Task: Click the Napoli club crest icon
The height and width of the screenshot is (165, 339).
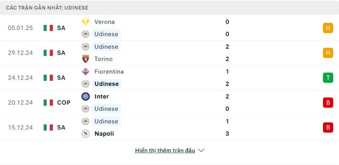Action: pyautogui.click(x=86, y=134)
